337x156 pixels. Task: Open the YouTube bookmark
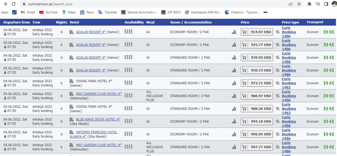click(x=48, y=12)
